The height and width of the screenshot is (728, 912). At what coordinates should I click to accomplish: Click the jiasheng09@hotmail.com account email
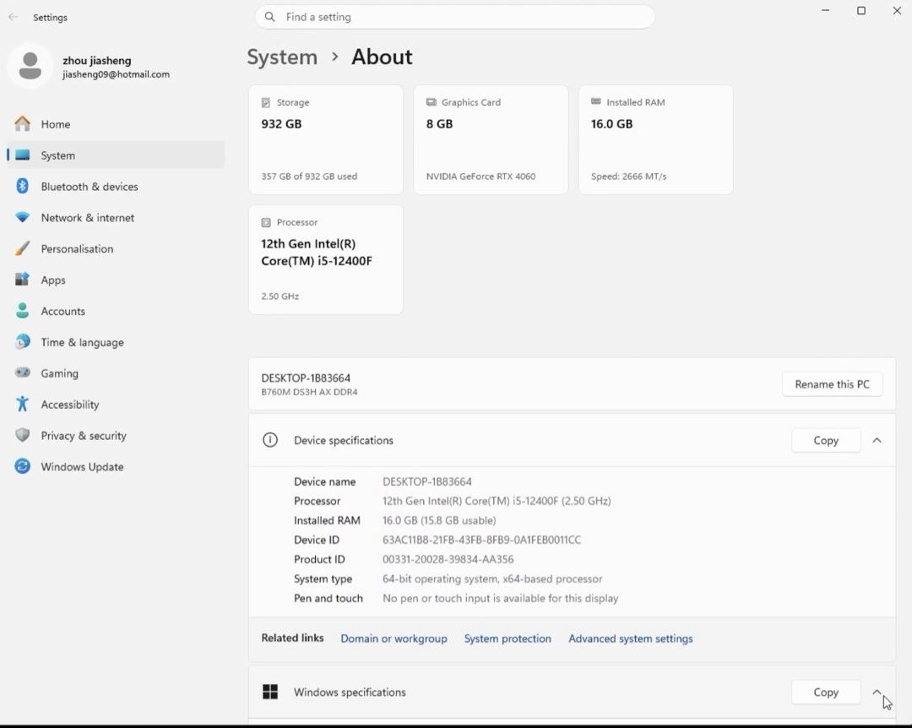click(x=117, y=74)
